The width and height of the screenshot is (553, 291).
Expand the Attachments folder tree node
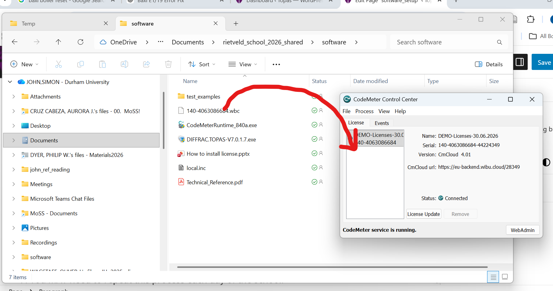pos(13,96)
